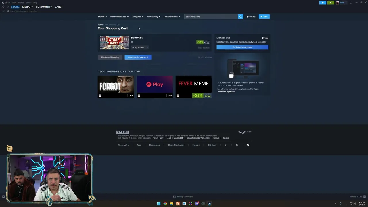Click the user avatar picture
The image size is (368, 207).
(337, 3)
